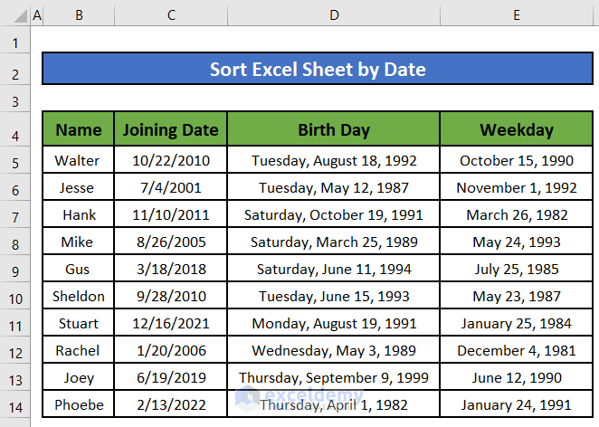Screen dimensions: 599x427
Task: Select row 5 header
Action: point(15,161)
